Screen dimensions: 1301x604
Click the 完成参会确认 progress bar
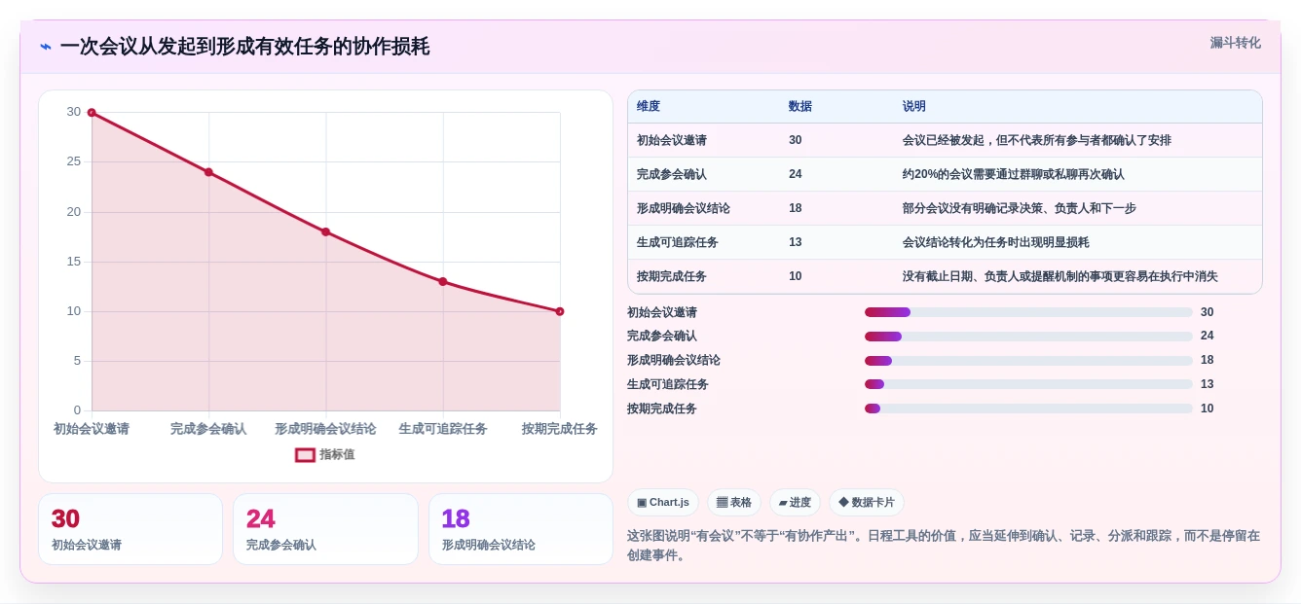coord(1028,337)
